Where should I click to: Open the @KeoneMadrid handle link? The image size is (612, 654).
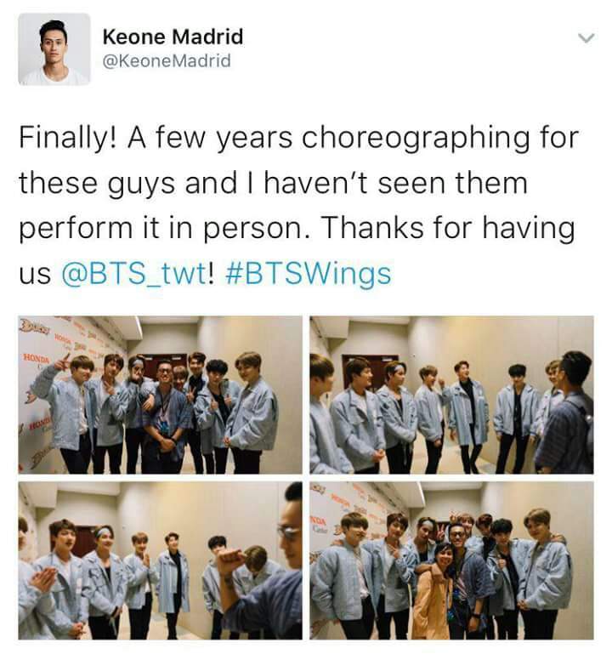(x=167, y=61)
